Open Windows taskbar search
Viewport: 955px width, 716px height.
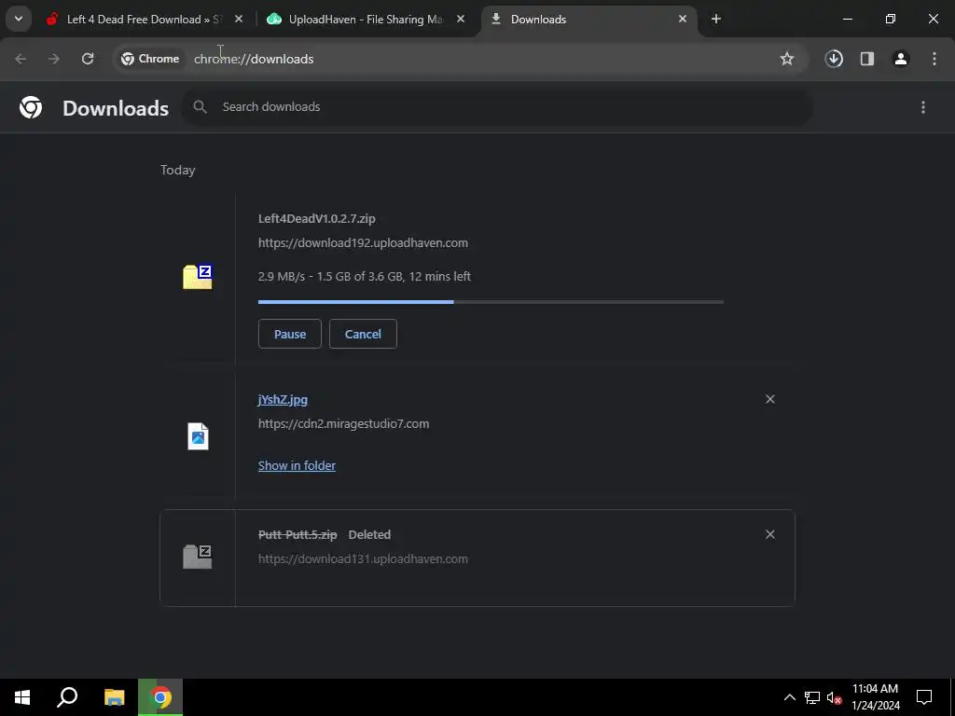click(67, 697)
